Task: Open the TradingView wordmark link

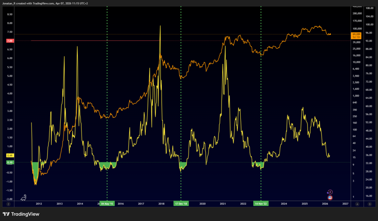Action: tap(25, 214)
